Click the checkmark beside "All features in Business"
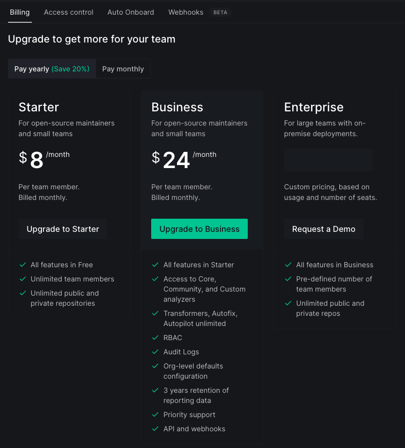Screen dimensions: 405x448 point(287,265)
